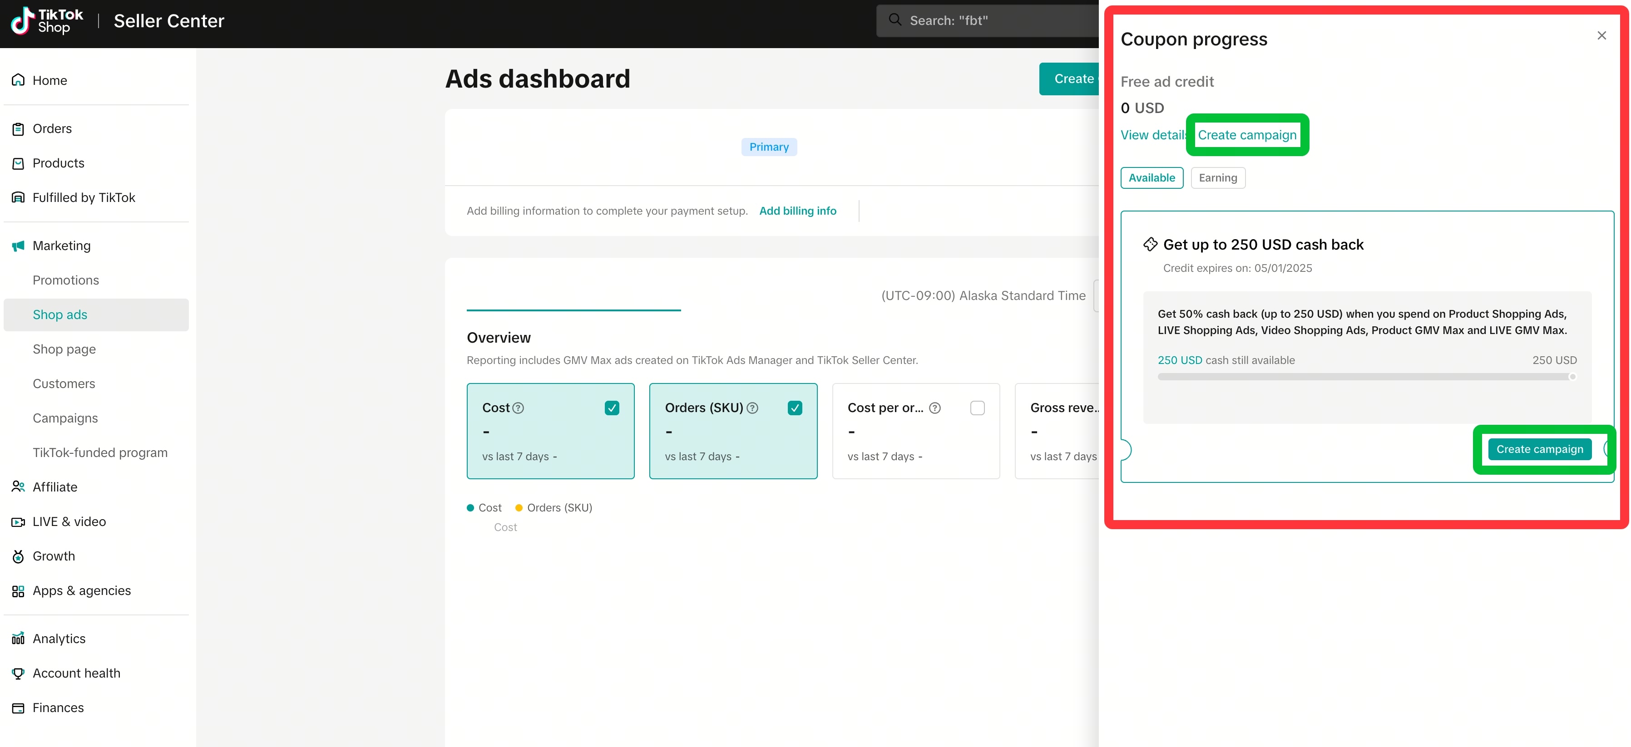Click the Account health trophy icon
Image resolution: width=1631 pixels, height=747 pixels.
pyautogui.click(x=18, y=673)
